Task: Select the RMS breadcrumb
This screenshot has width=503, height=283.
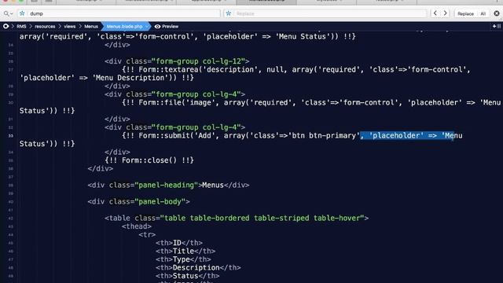Action: [x=21, y=26]
